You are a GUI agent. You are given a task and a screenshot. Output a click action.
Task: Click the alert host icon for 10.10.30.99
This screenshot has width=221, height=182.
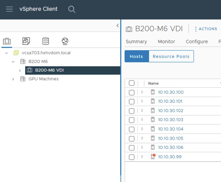(153, 157)
